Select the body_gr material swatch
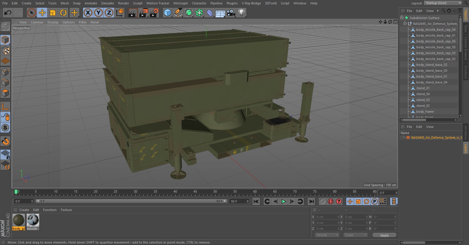This screenshot has width=469, height=245. coord(18,220)
